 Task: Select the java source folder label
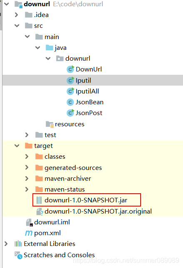pos(61,48)
